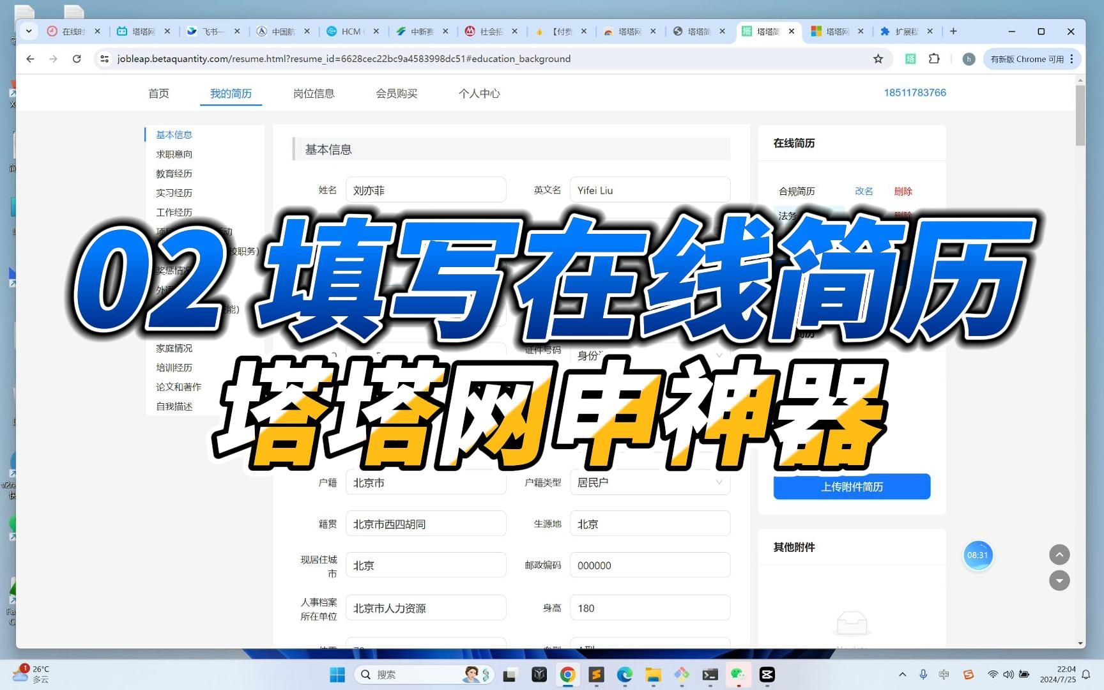Jump to 工作经历 section in sidebar
This screenshot has height=690, width=1104.
[174, 212]
